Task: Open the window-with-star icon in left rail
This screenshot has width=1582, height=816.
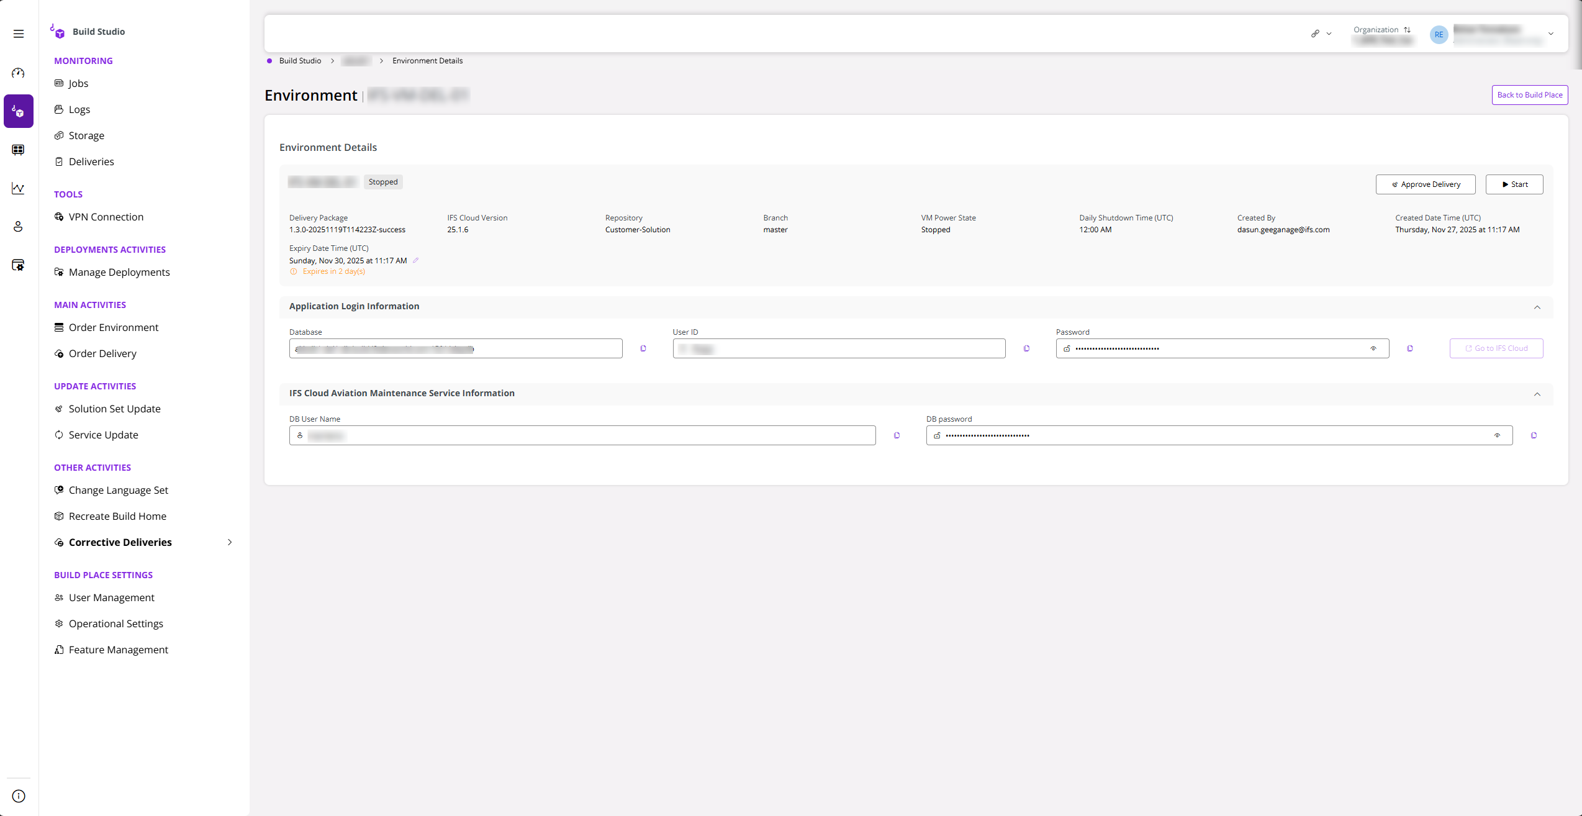Action: pos(19,265)
